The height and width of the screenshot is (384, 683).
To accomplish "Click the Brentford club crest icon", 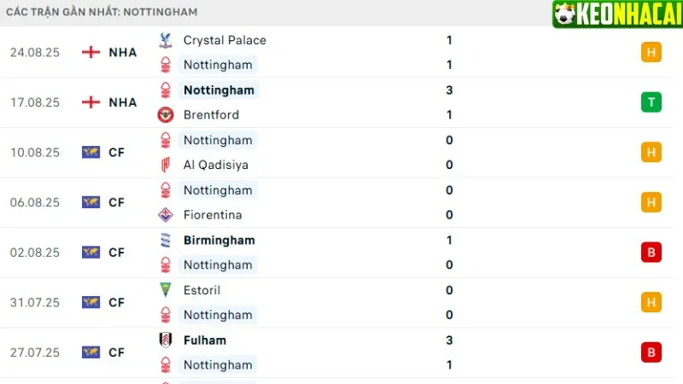I will tap(165, 114).
